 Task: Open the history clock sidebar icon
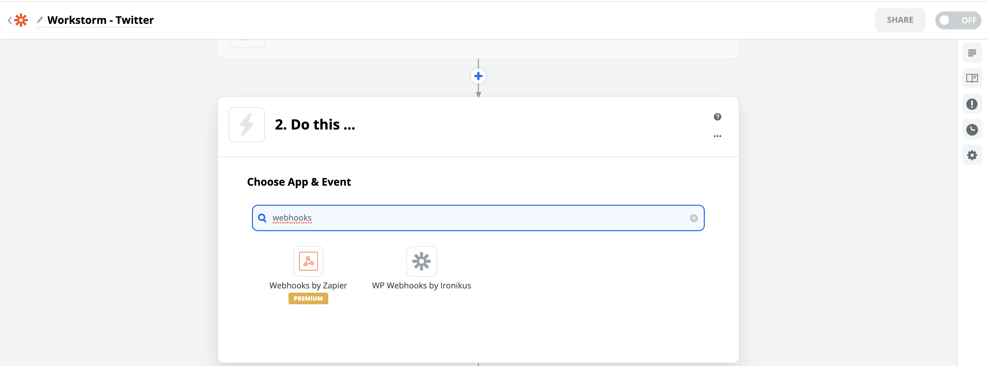[x=972, y=130]
